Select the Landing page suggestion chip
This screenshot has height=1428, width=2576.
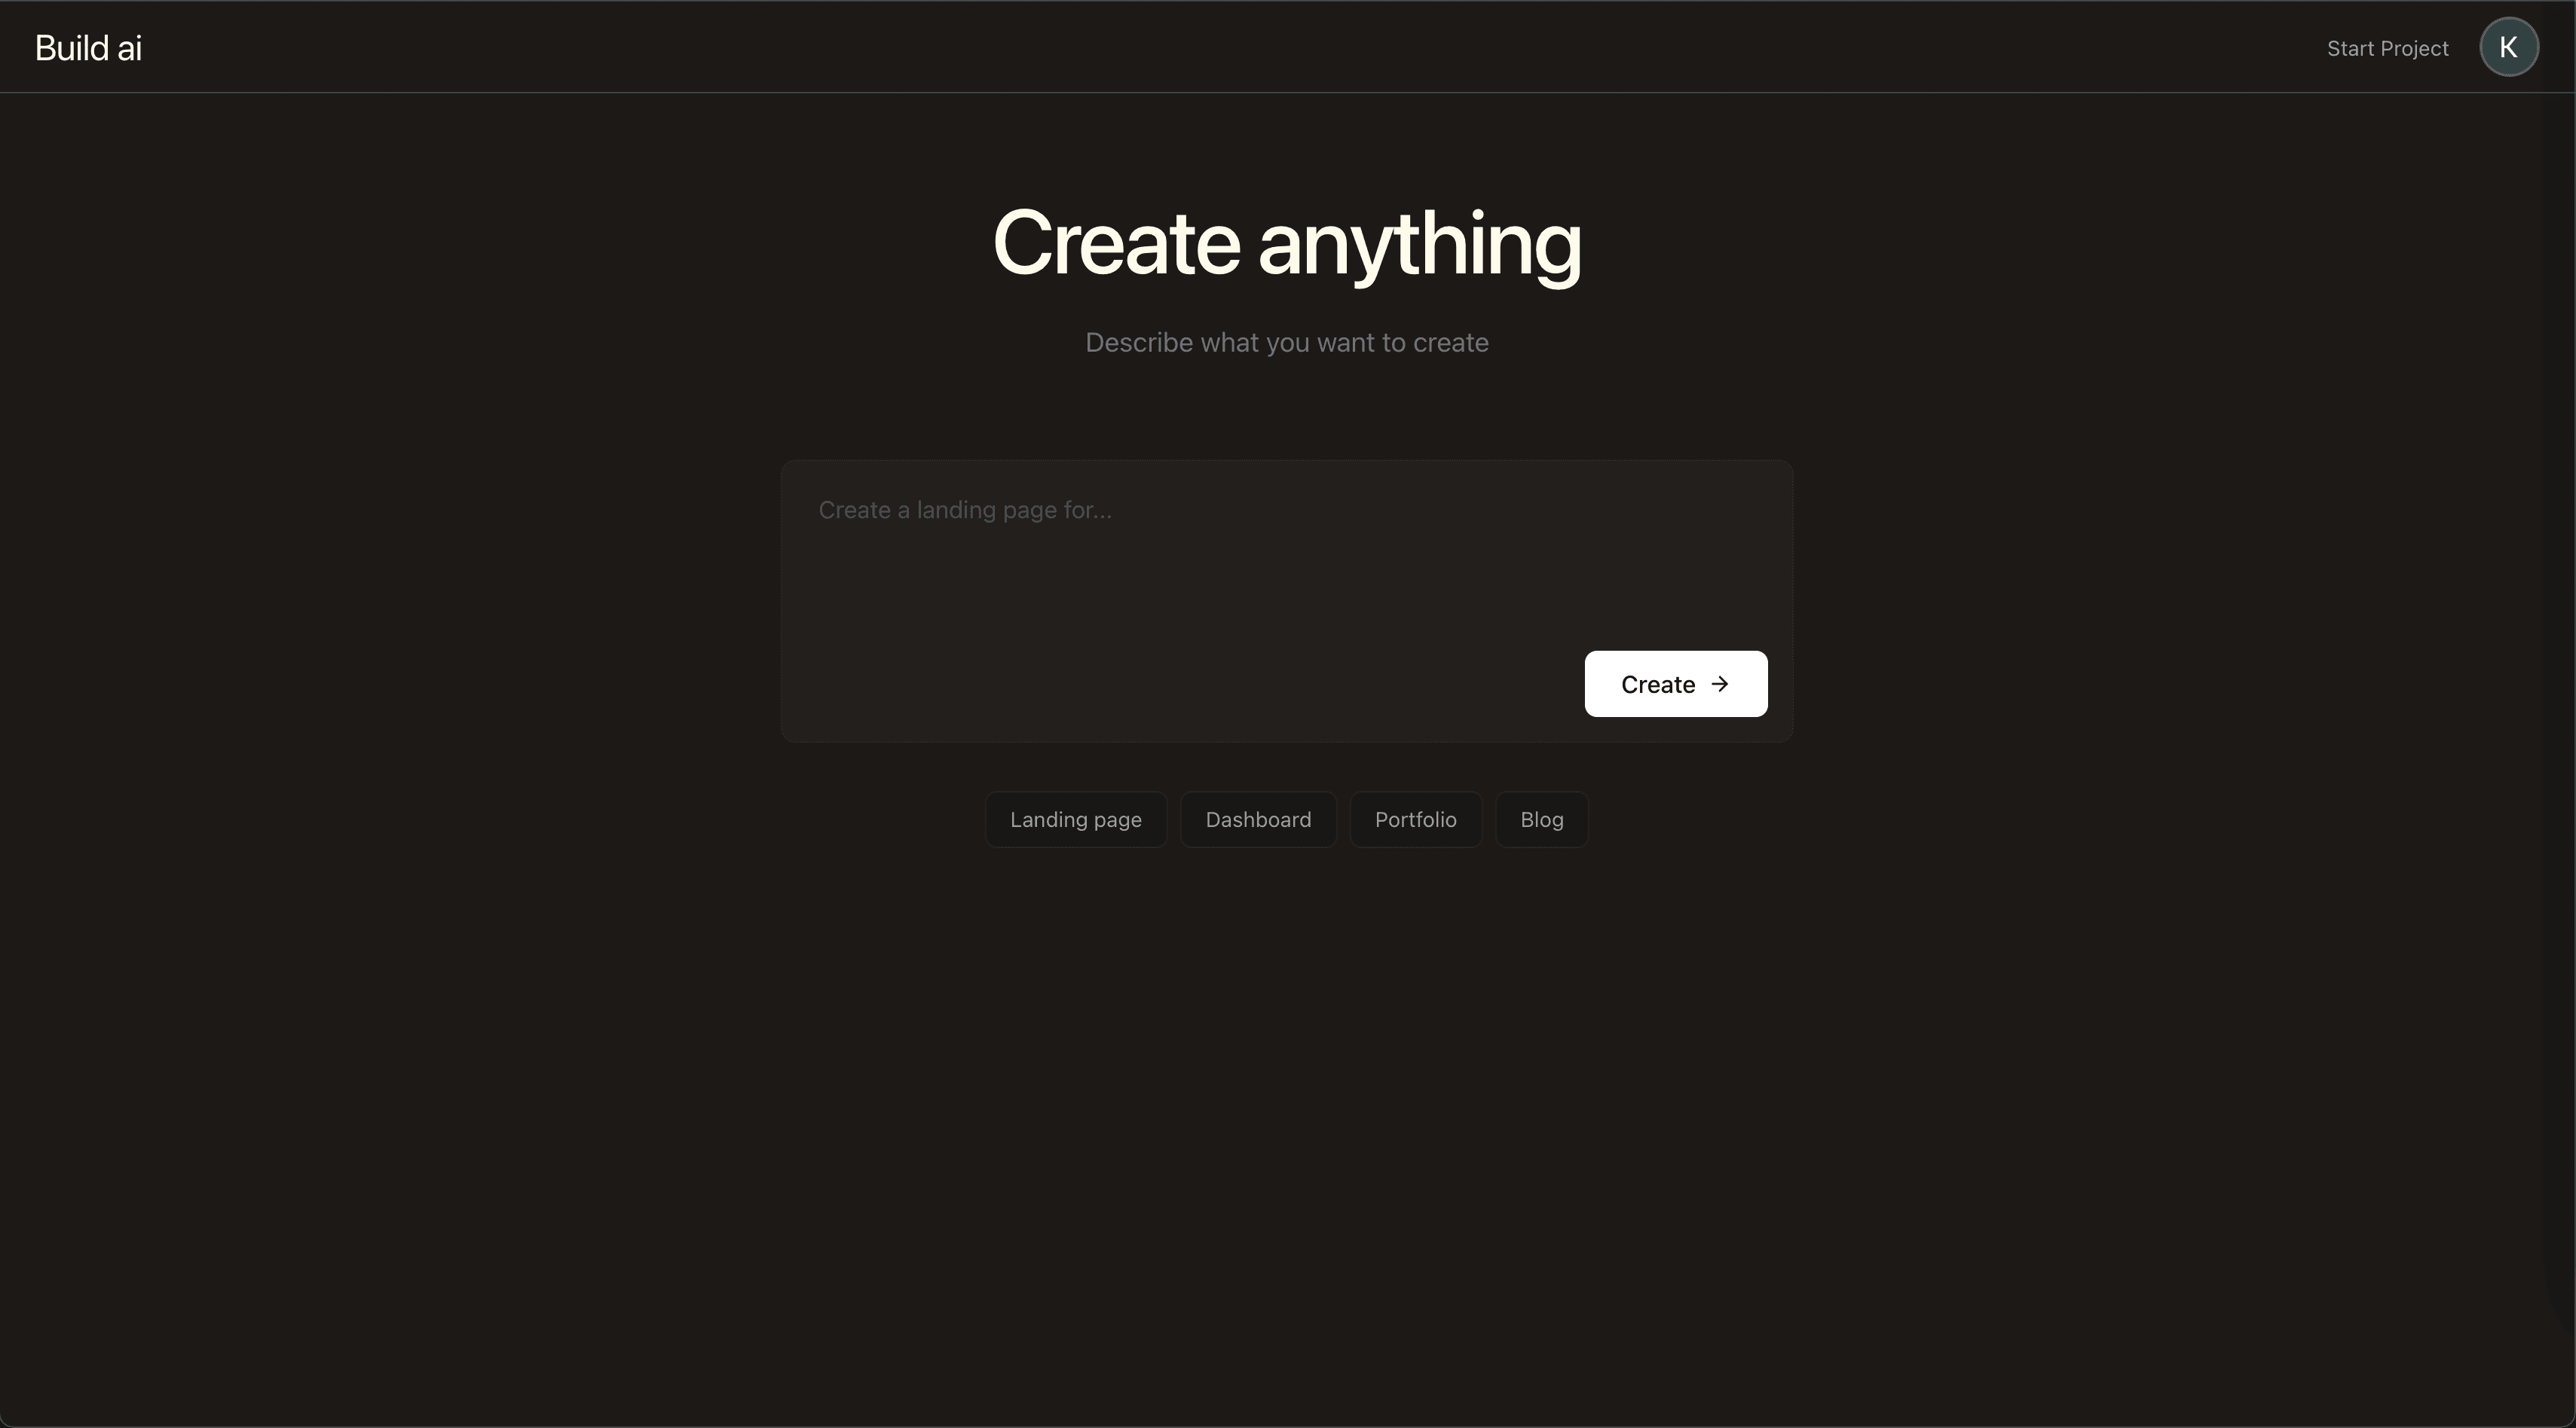coord(1075,819)
